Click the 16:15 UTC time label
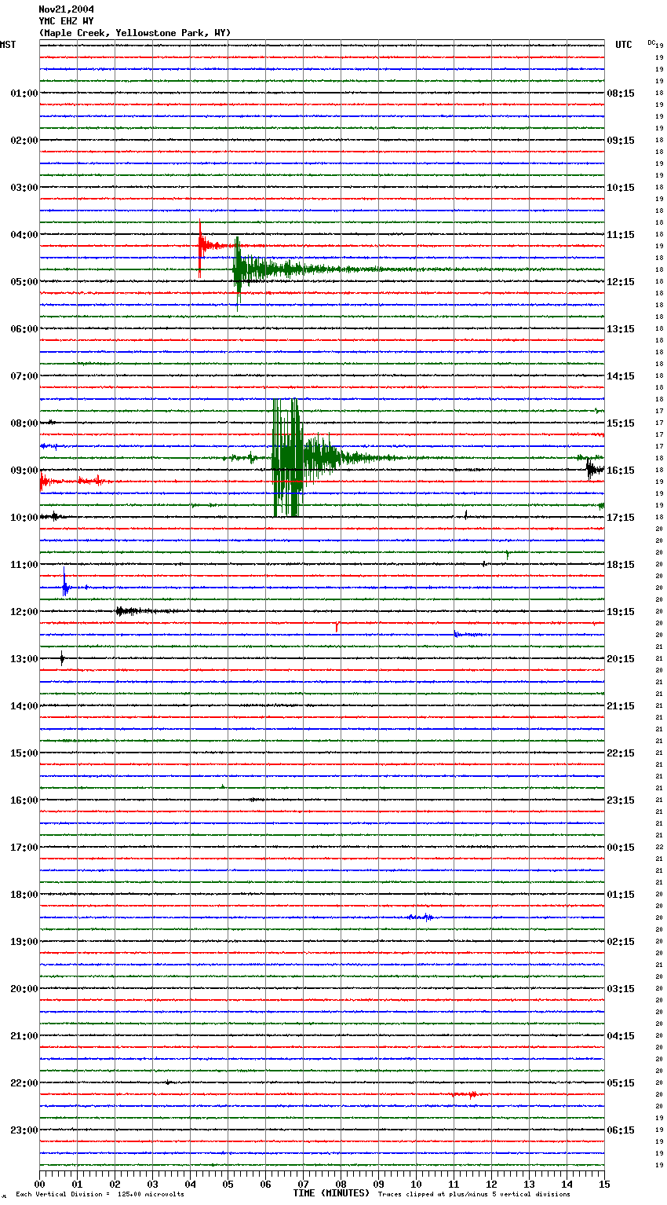This screenshot has height=1205, width=667. point(621,471)
